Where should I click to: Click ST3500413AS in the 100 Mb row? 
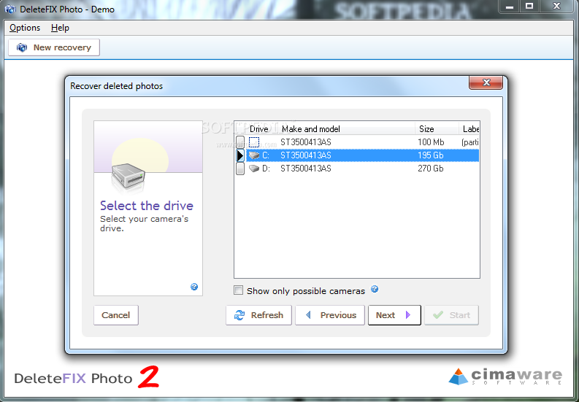[306, 142]
